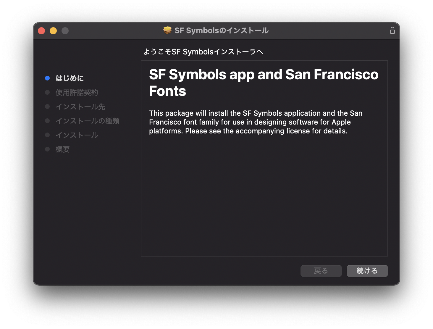Continue with the 続ける button
The height and width of the screenshot is (329, 433).
[x=367, y=271]
